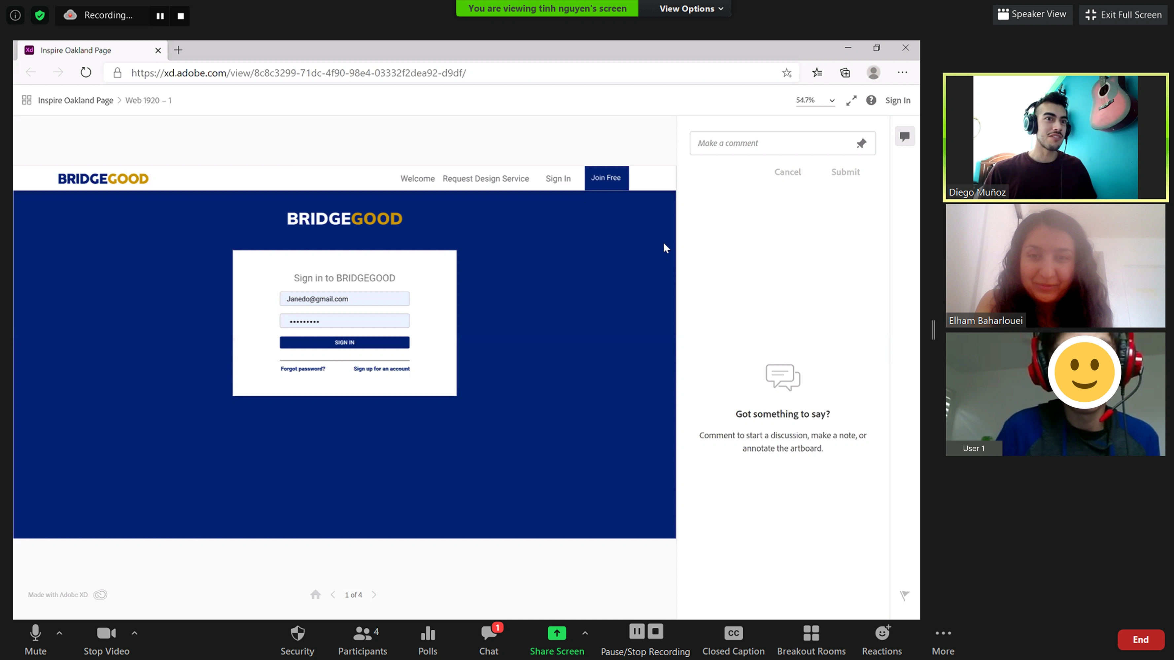Cancel the comment
1174x660 pixels.
tap(787, 172)
